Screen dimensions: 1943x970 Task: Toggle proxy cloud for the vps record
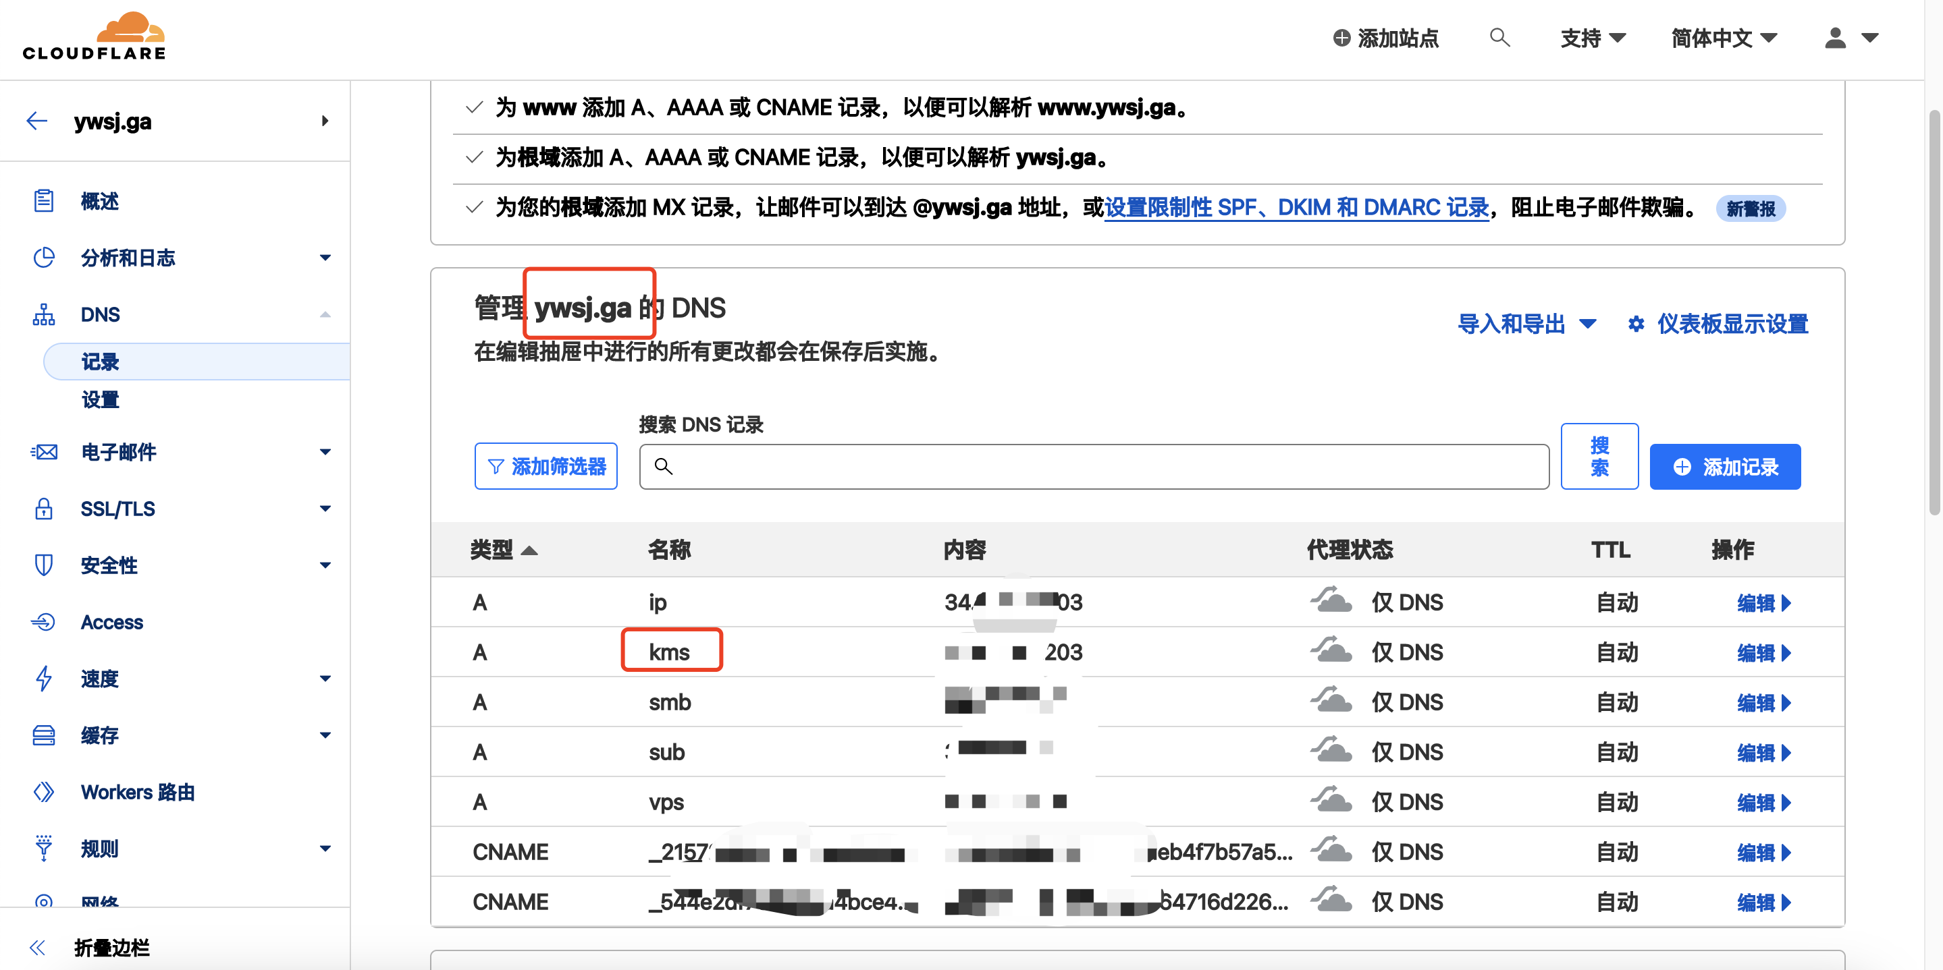1331,799
